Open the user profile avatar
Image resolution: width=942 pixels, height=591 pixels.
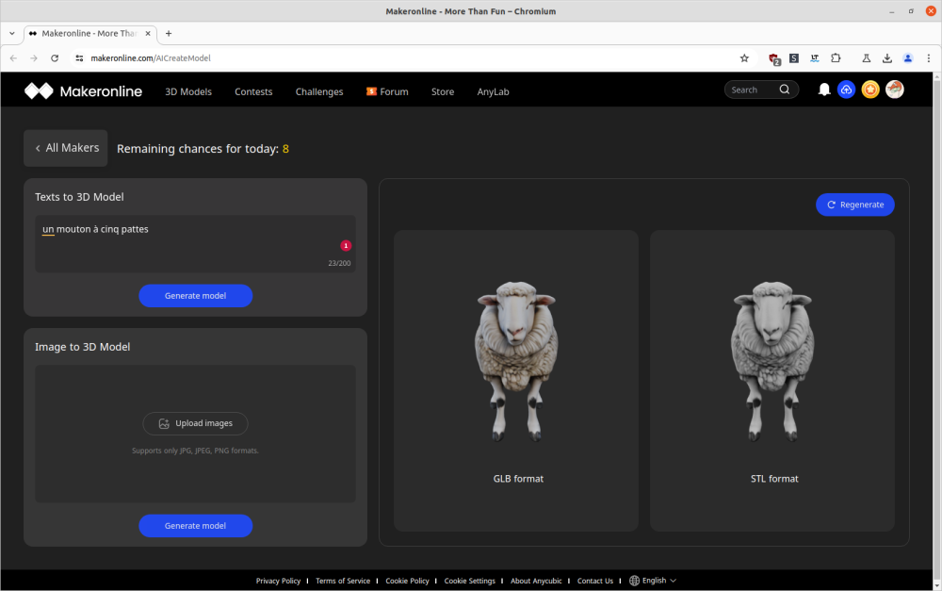[x=894, y=90]
